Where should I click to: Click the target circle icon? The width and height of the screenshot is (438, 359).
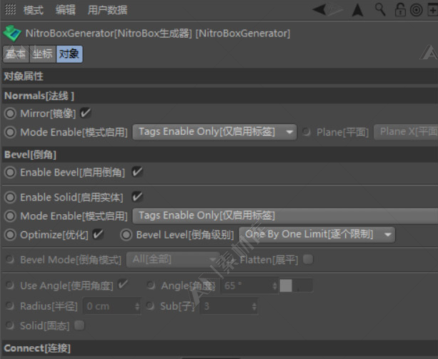[x=417, y=10]
